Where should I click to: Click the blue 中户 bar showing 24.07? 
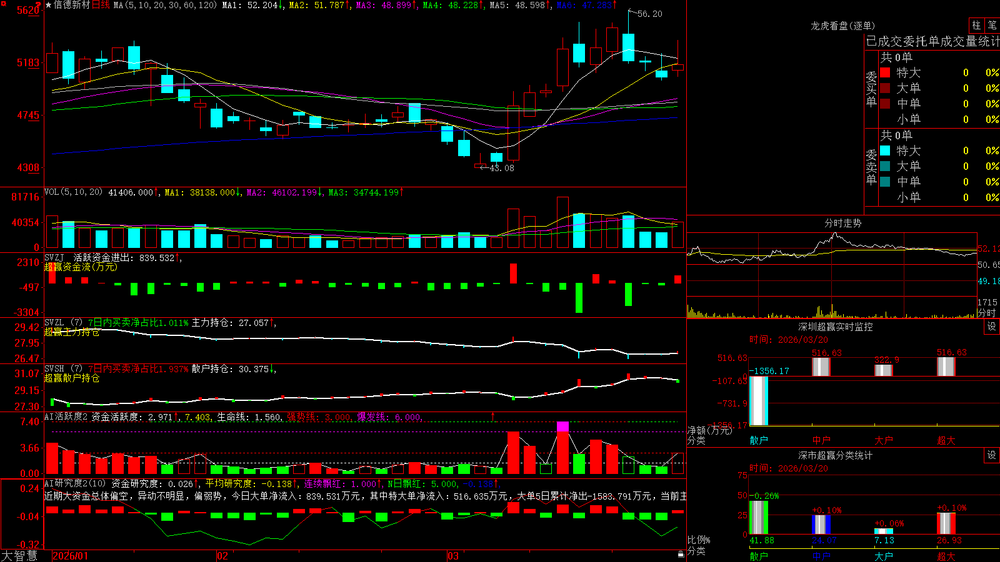821,525
